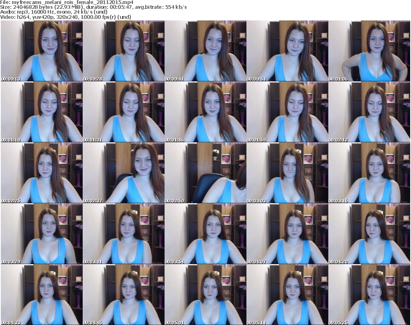The width and height of the screenshot is (411, 325).
Task: Select the thumbnail timestamped 00:02:37
Action: [124, 173]
